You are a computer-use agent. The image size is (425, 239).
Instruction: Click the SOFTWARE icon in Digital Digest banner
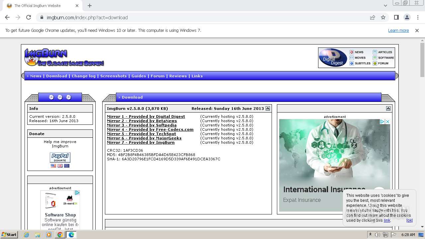coord(375,58)
